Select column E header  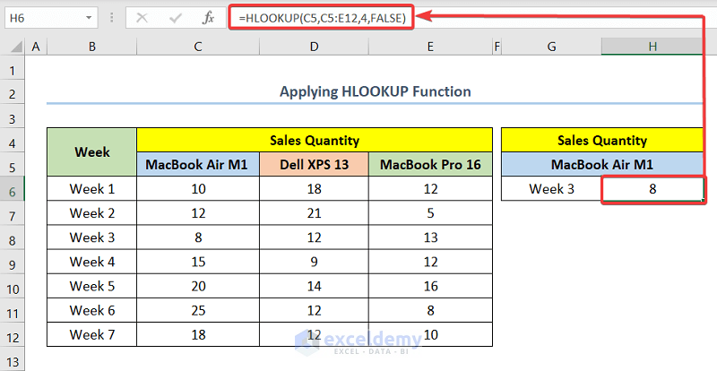(x=430, y=47)
